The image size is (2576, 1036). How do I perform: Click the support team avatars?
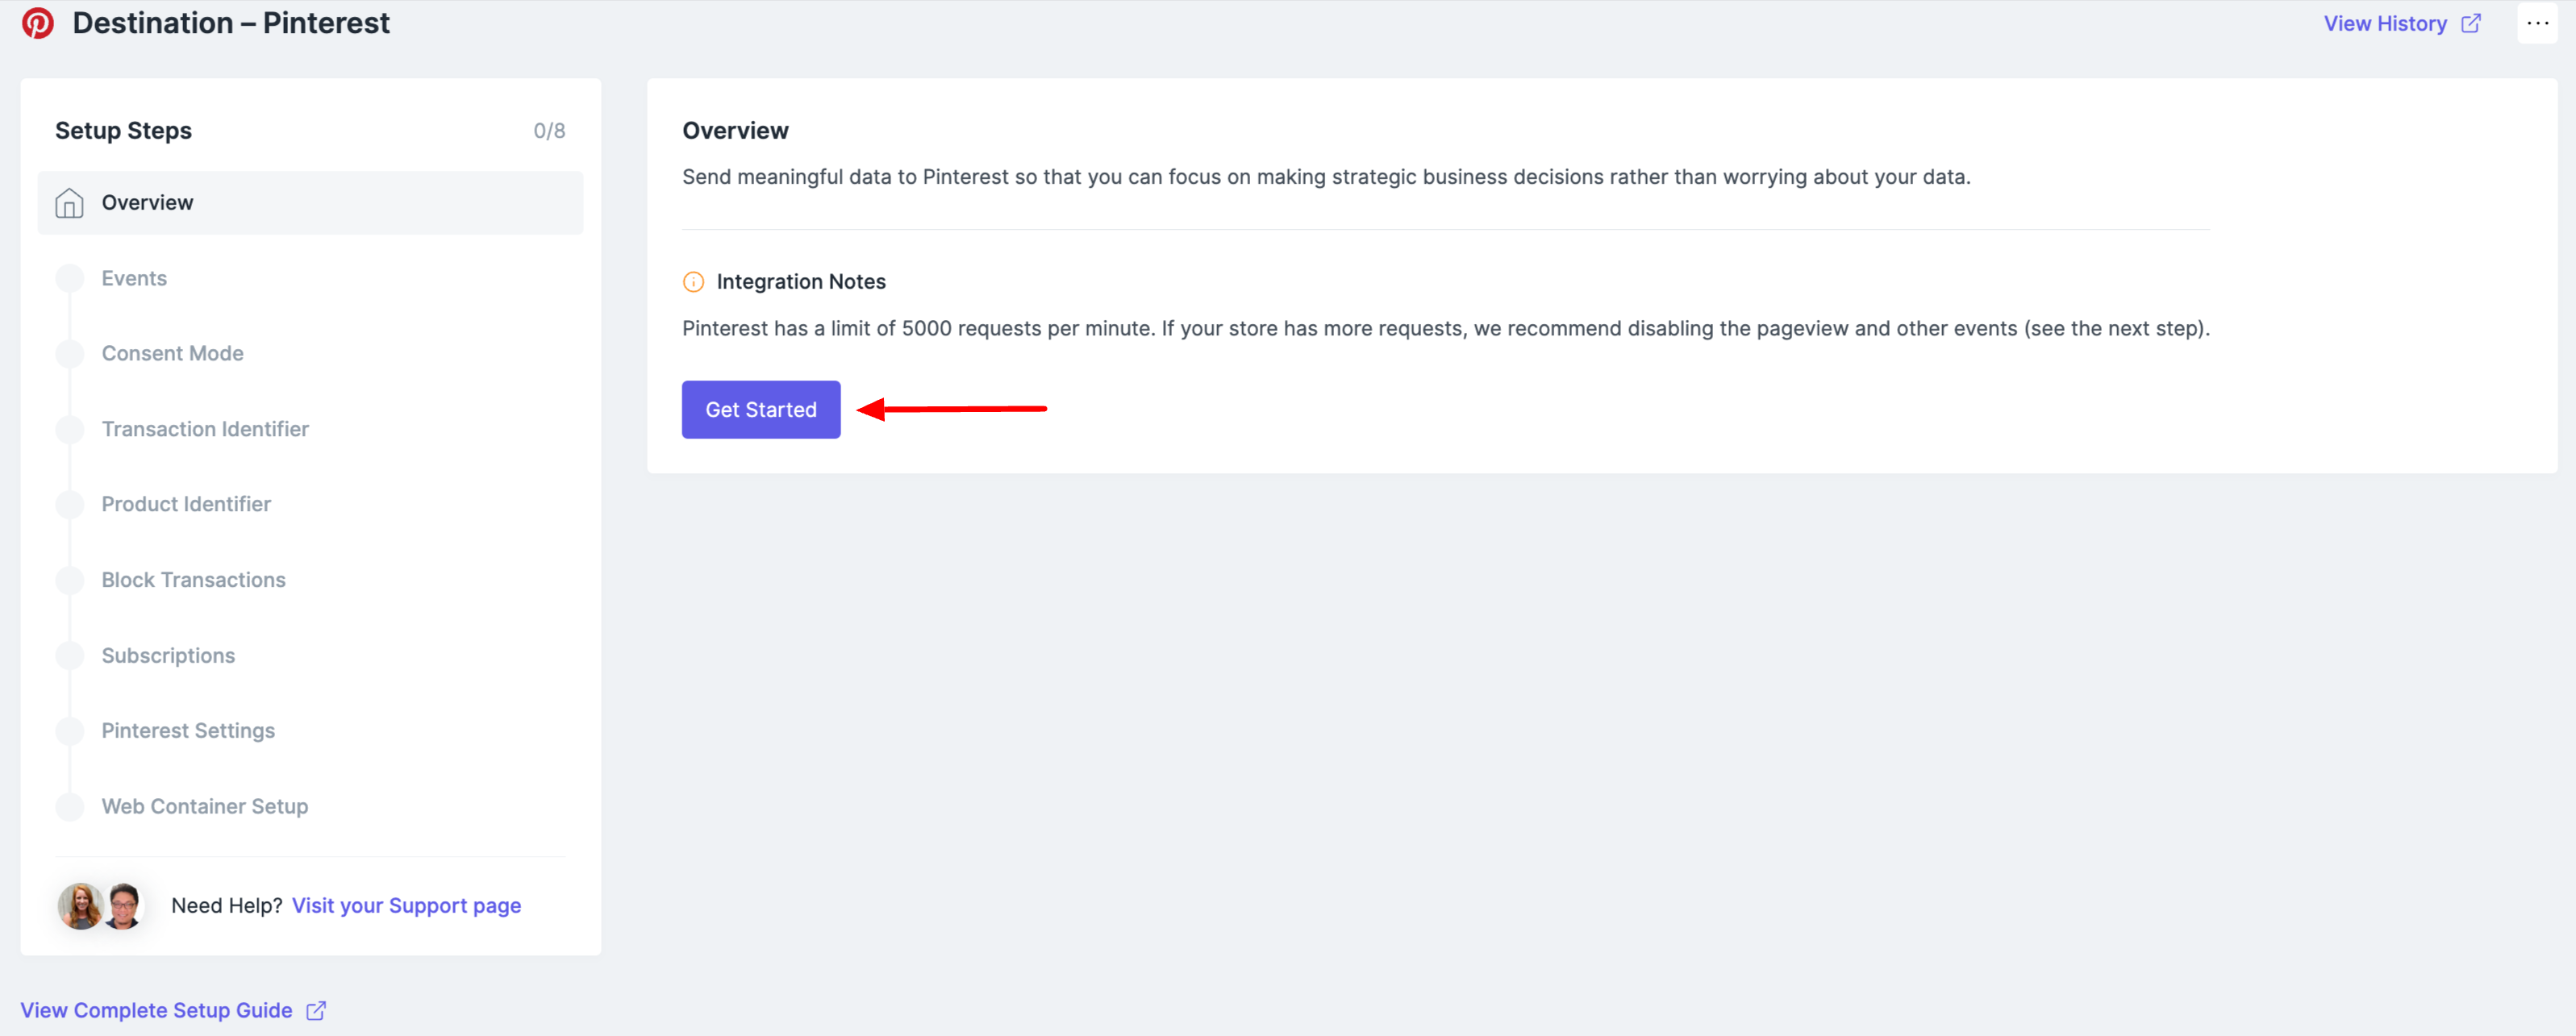click(x=101, y=905)
